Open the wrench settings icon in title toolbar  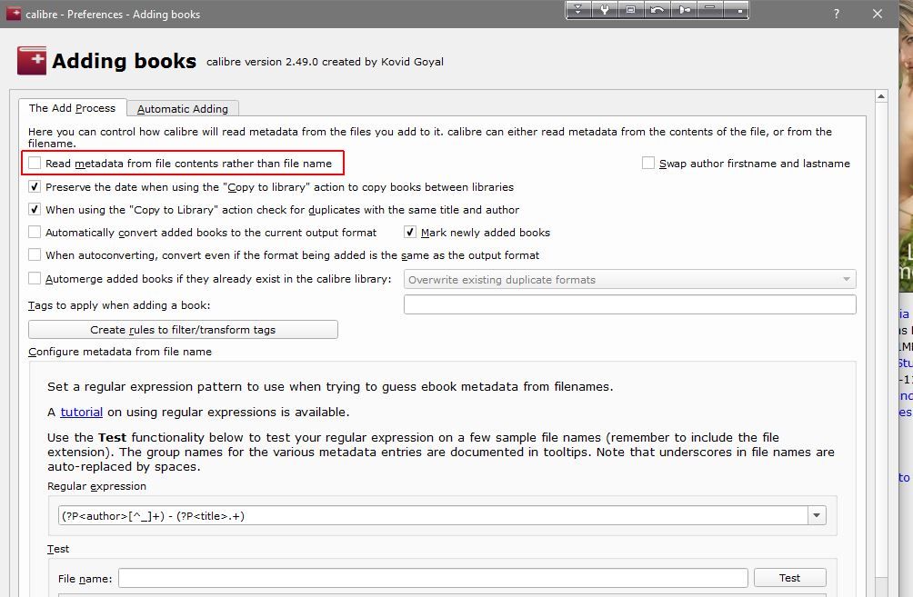pos(605,10)
